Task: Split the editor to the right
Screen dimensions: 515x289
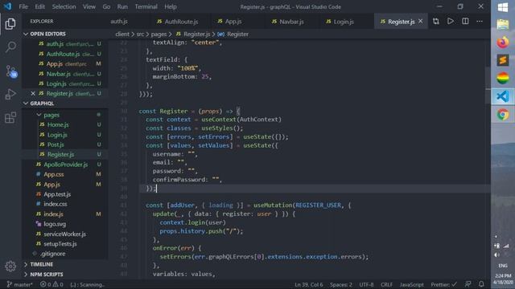Action: (x=465, y=22)
